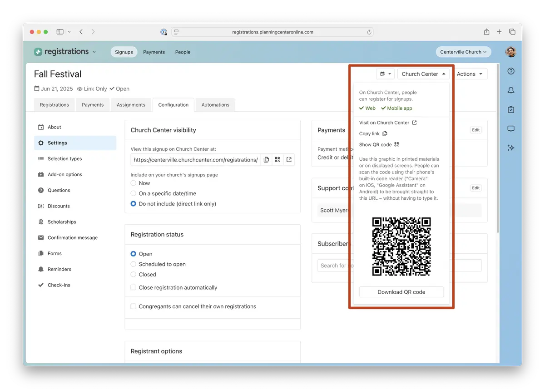Open Selection types in sidebar
Screen dimensions: 545x389
coord(75,159)
